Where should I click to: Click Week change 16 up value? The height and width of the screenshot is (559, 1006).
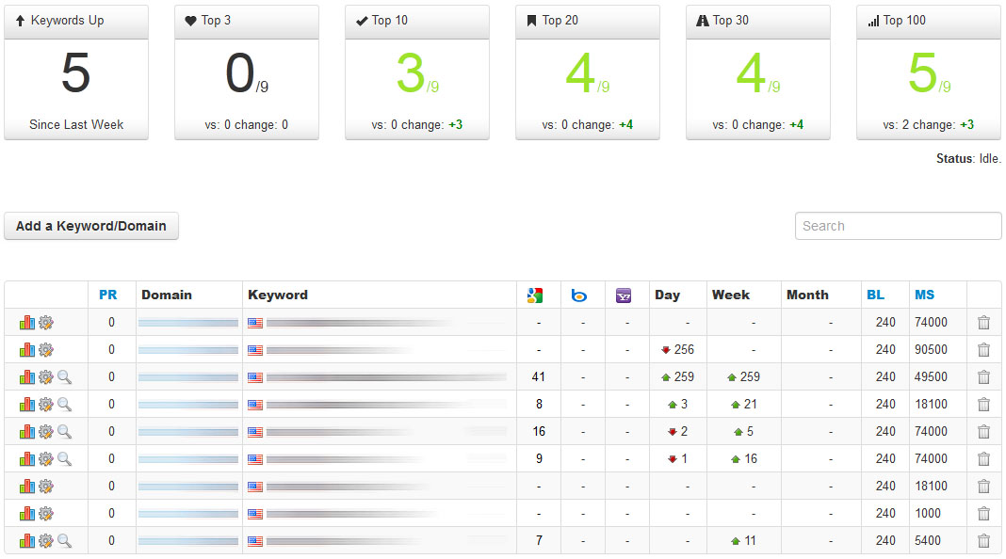pos(743,459)
